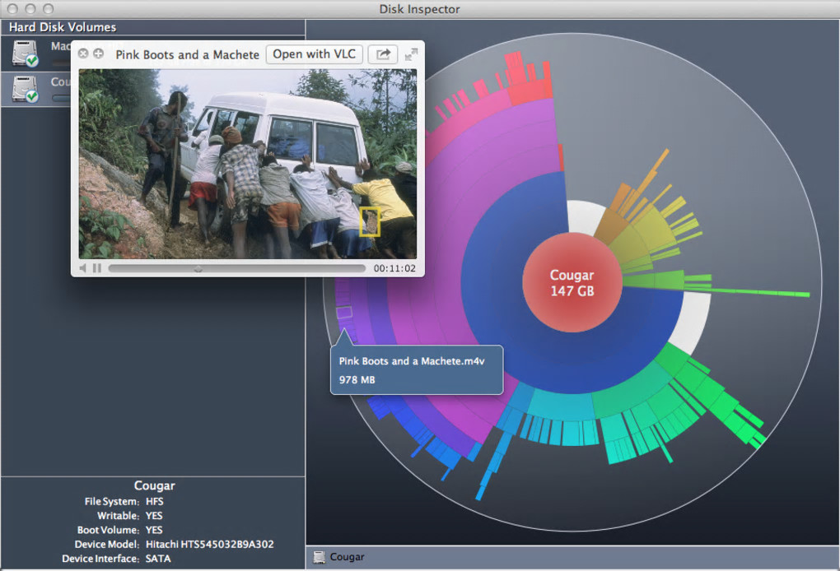Click the SATA device interface value

click(x=158, y=559)
